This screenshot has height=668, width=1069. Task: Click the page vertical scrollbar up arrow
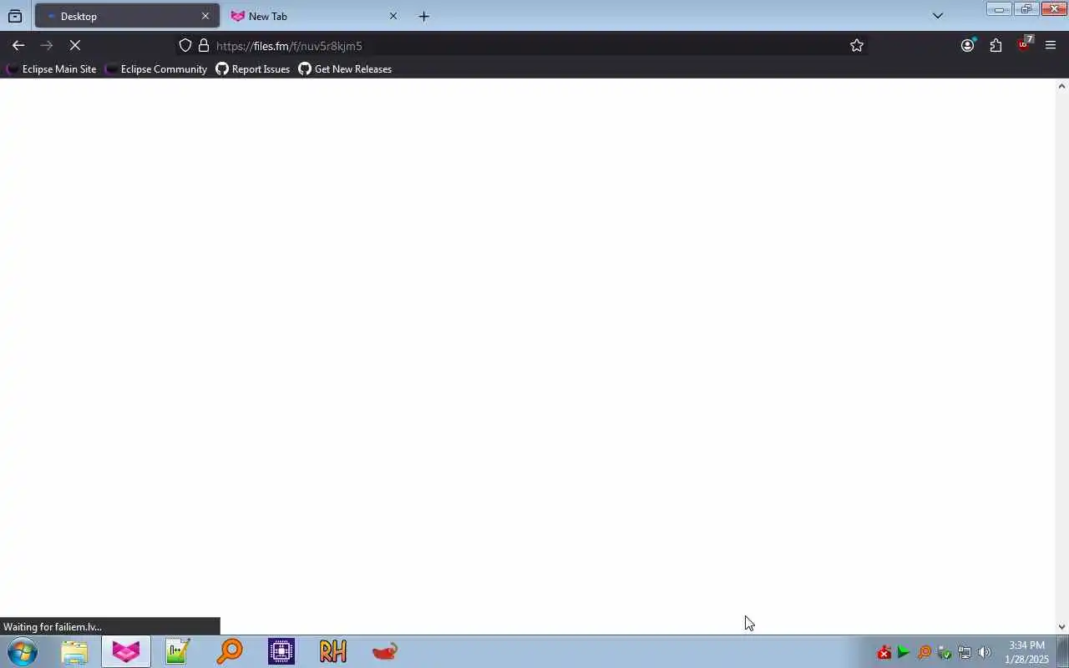click(x=1062, y=86)
